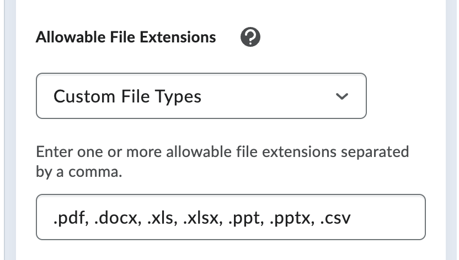459x260 pixels.
Task: Expand dropdown using the chevron arrow
Action: [x=341, y=96]
